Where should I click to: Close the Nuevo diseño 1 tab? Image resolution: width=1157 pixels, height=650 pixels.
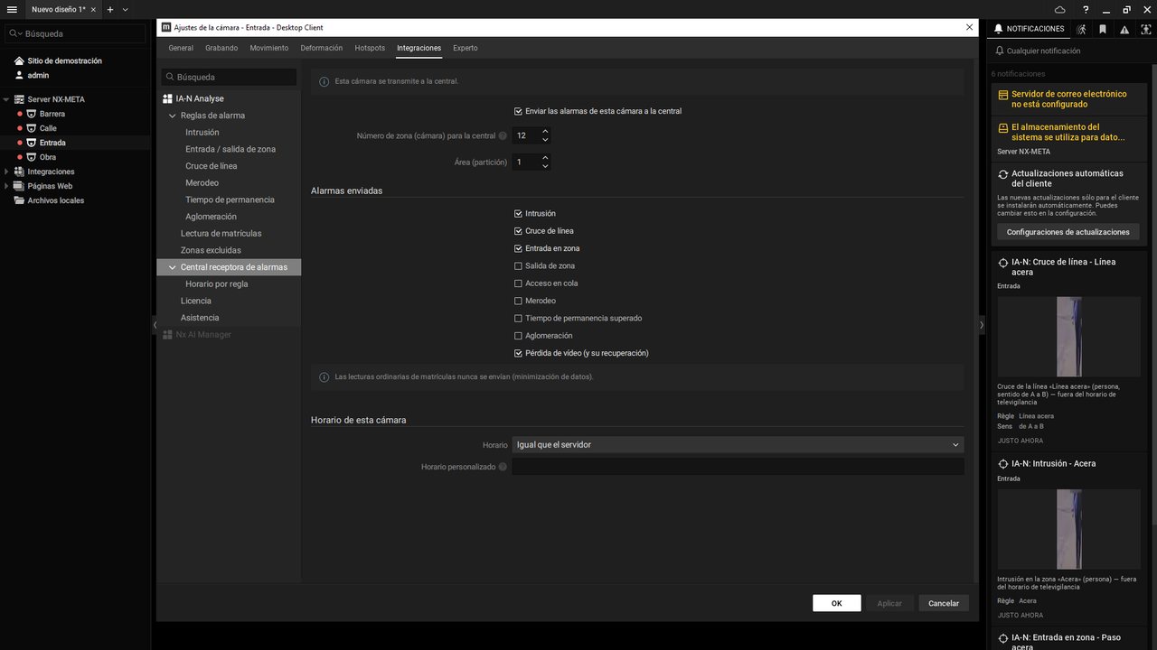(93, 9)
